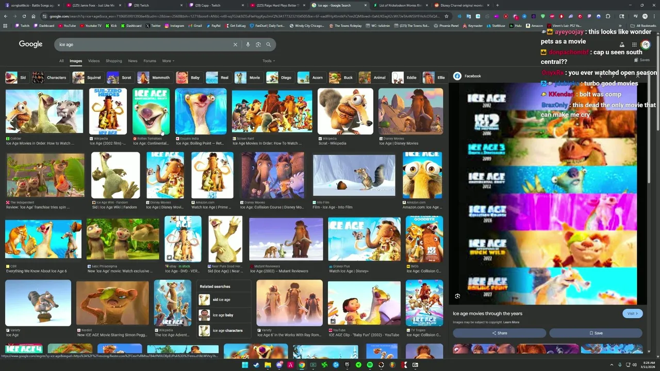Click the Save button under preview image
The image size is (660, 371).
click(596, 333)
